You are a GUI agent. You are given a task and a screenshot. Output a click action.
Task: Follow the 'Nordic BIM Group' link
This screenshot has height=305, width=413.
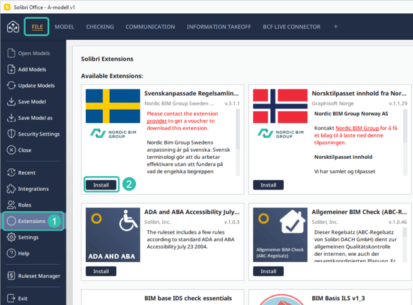click(357, 128)
